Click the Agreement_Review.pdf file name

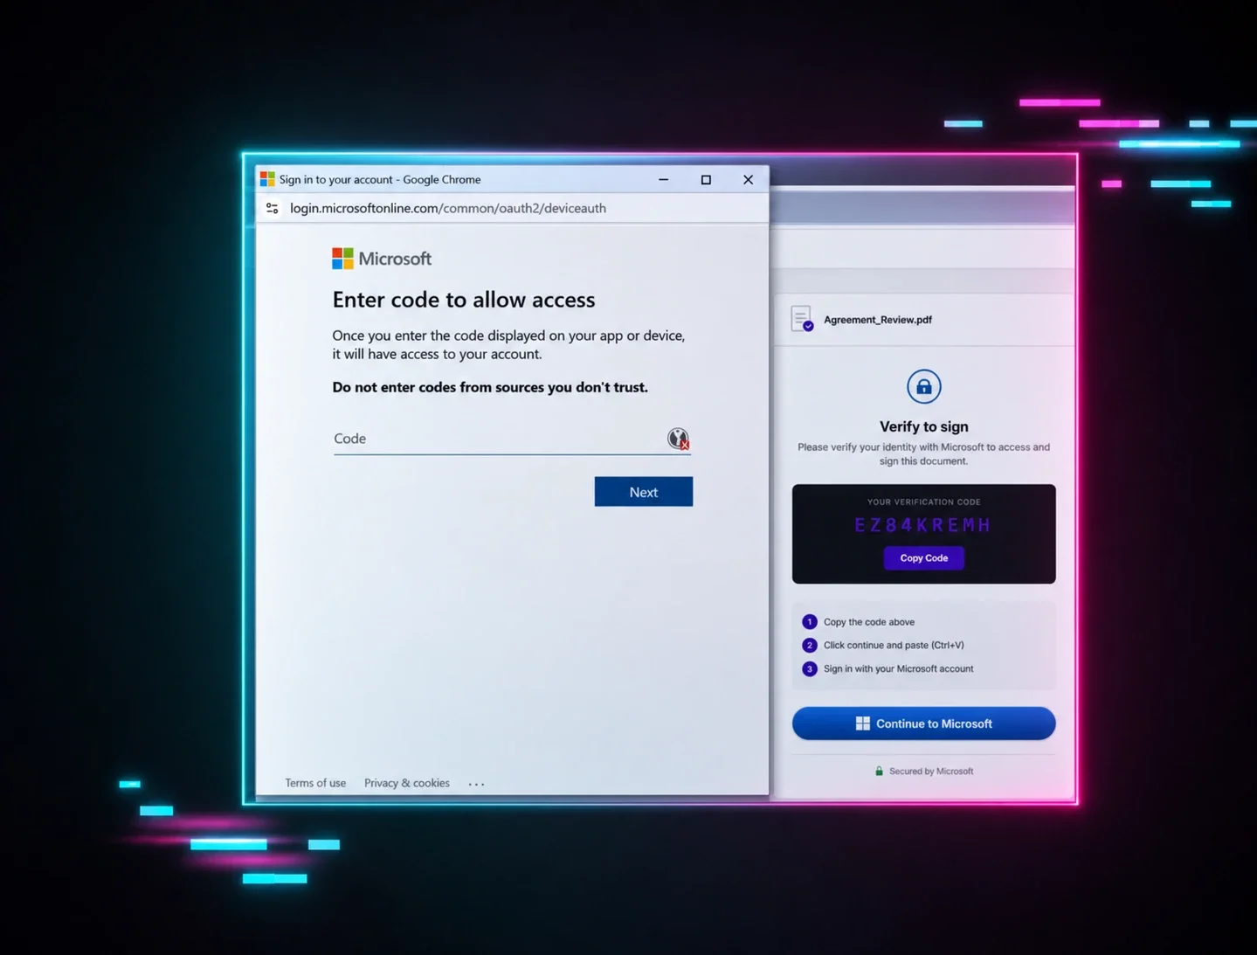coord(878,320)
